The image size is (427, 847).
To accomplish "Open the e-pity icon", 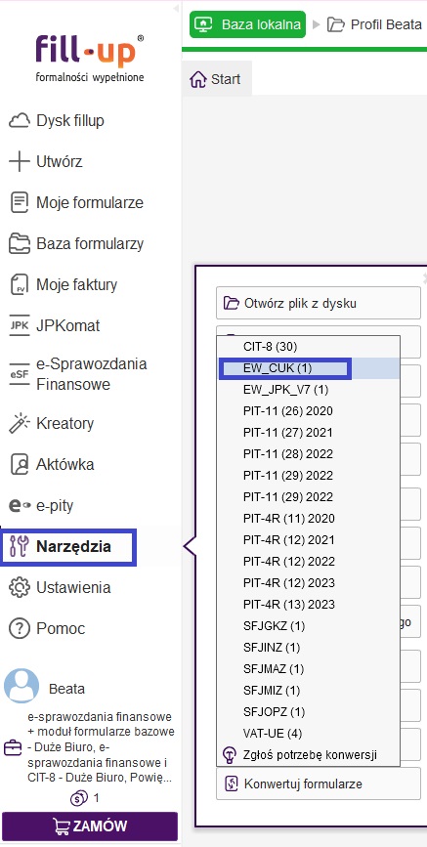I will (20, 506).
